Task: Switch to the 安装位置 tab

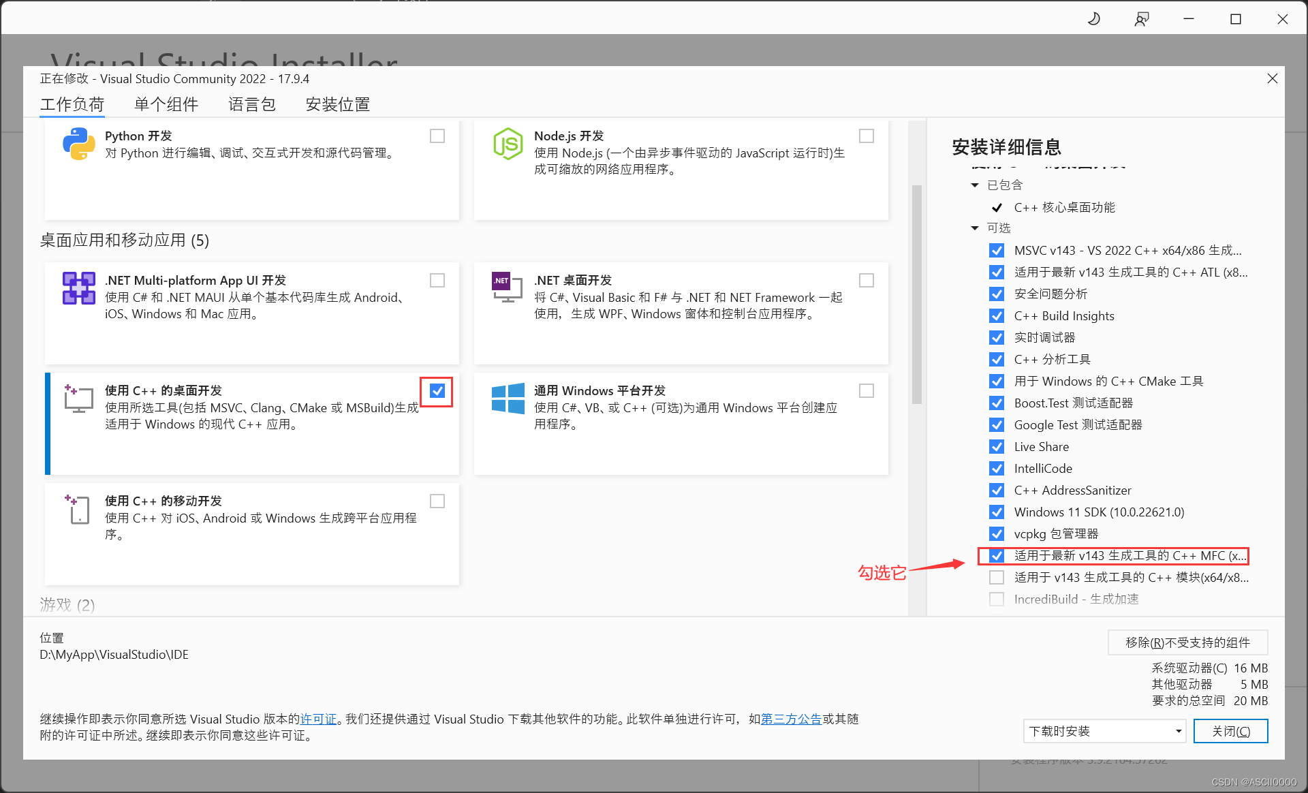Action: (338, 104)
